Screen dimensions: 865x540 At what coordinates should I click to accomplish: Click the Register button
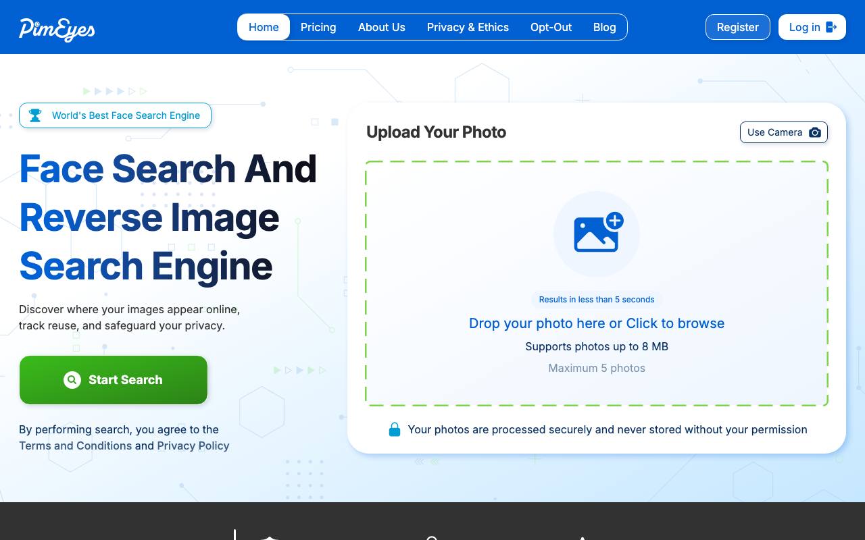click(x=738, y=27)
